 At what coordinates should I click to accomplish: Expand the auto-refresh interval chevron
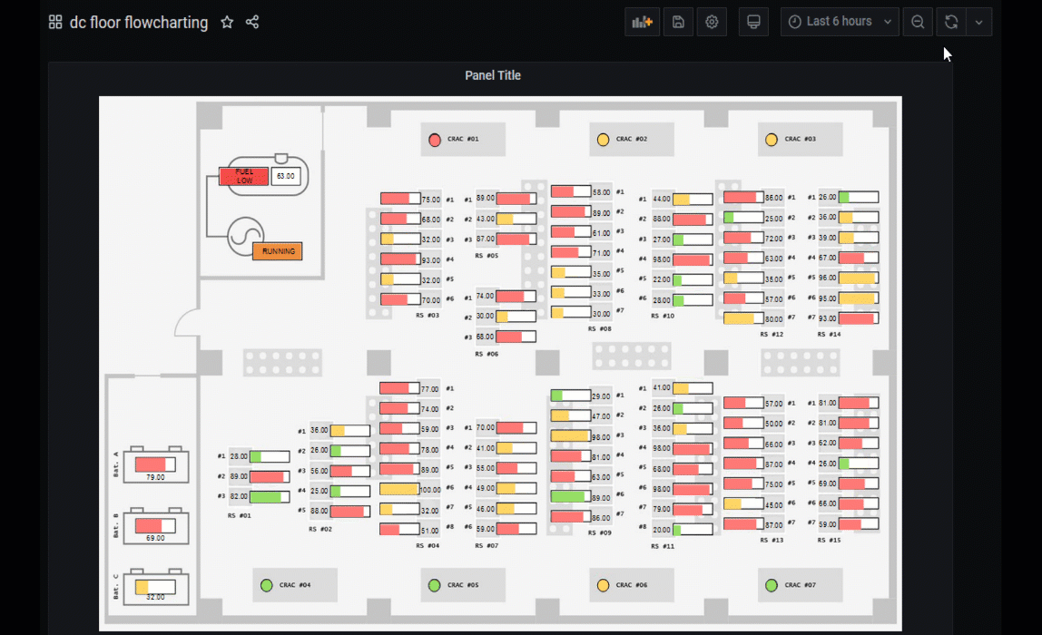(x=979, y=22)
